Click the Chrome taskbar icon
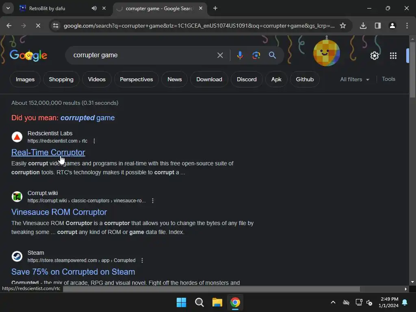 [x=235, y=302]
